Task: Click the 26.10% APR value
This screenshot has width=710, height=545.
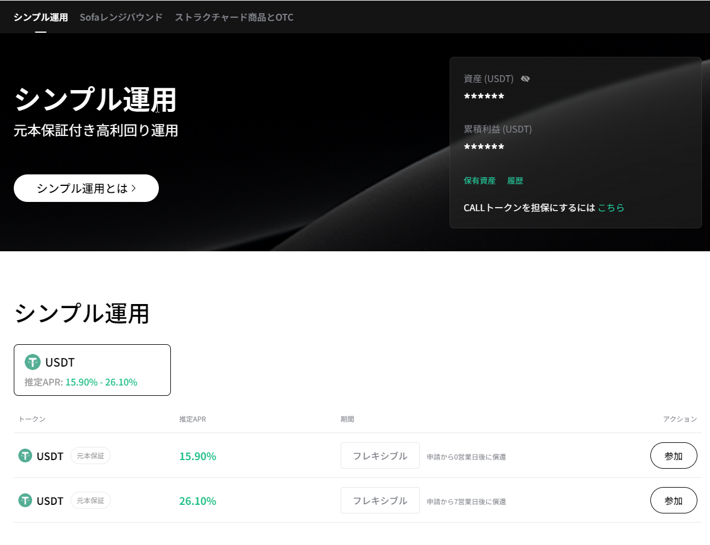Action: tap(198, 501)
